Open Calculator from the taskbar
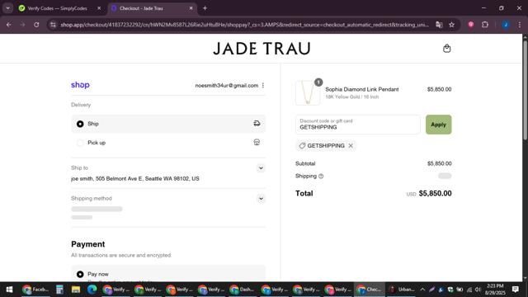 (x=59, y=290)
